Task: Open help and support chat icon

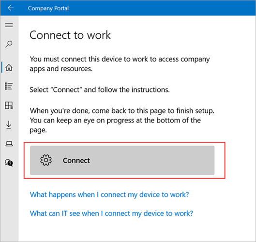Action: click(9, 163)
